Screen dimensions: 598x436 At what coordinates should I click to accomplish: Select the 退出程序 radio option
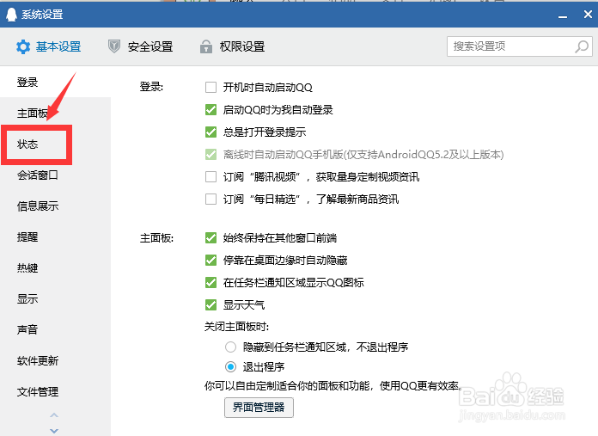[230, 367]
